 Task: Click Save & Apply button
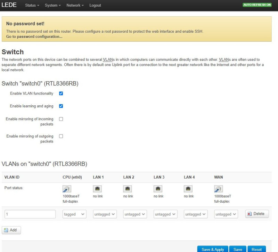(213, 249)
